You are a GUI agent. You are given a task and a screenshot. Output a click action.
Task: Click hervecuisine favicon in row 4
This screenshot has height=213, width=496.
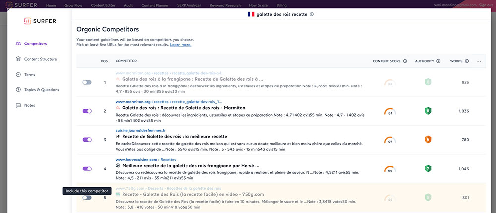118,166
